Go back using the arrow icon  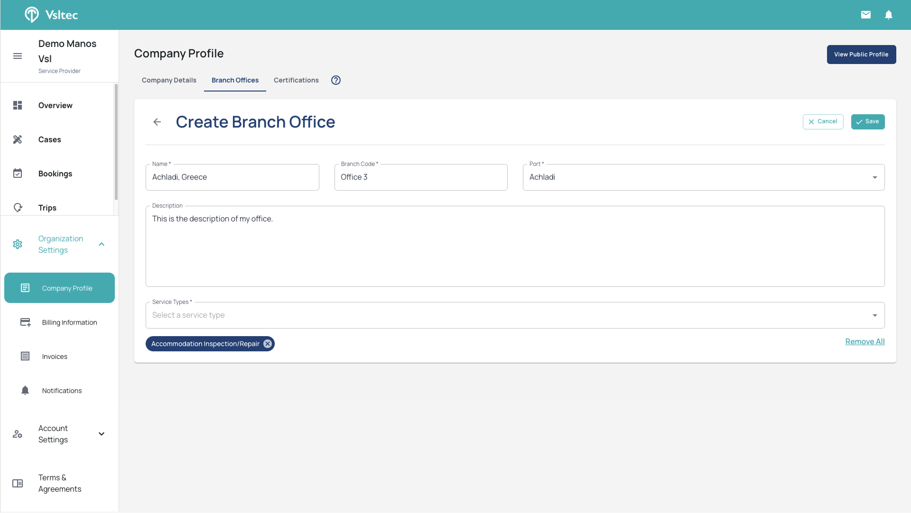[x=157, y=122]
